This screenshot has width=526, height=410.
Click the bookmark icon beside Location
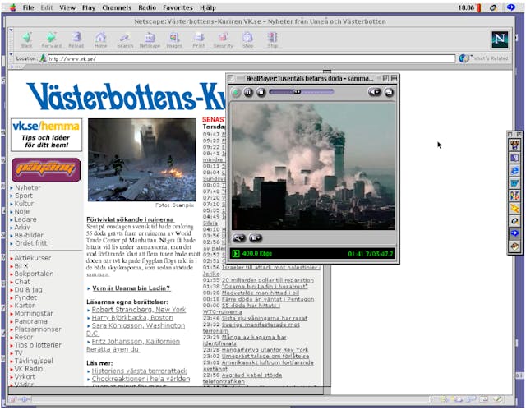click(x=43, y=58)
